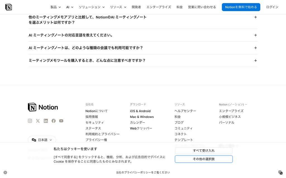Open the iOS & Android download link

click(x=140, y=111)
